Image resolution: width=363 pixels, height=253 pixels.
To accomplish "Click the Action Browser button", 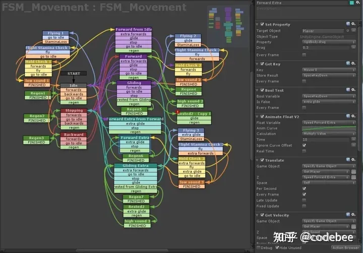I will 345,248.
